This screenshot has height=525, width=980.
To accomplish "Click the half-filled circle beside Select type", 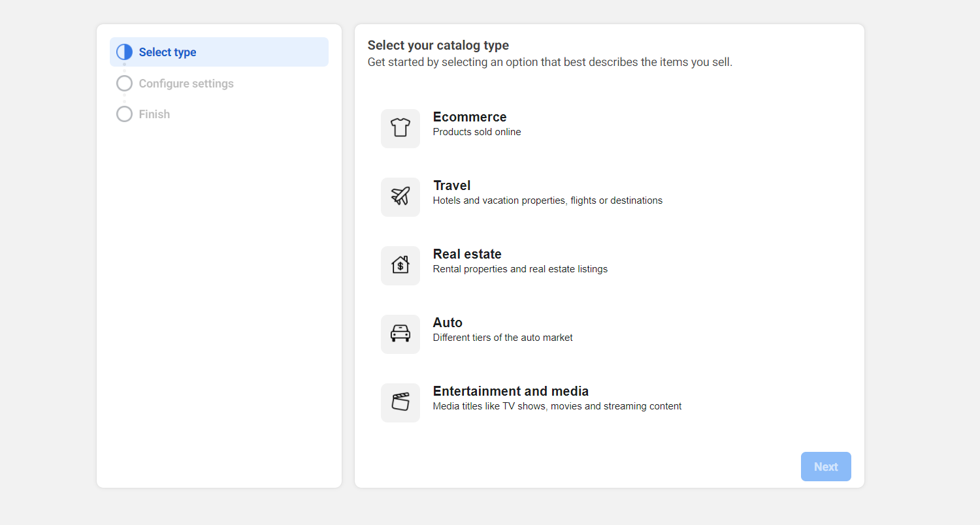I will point(124,52).
